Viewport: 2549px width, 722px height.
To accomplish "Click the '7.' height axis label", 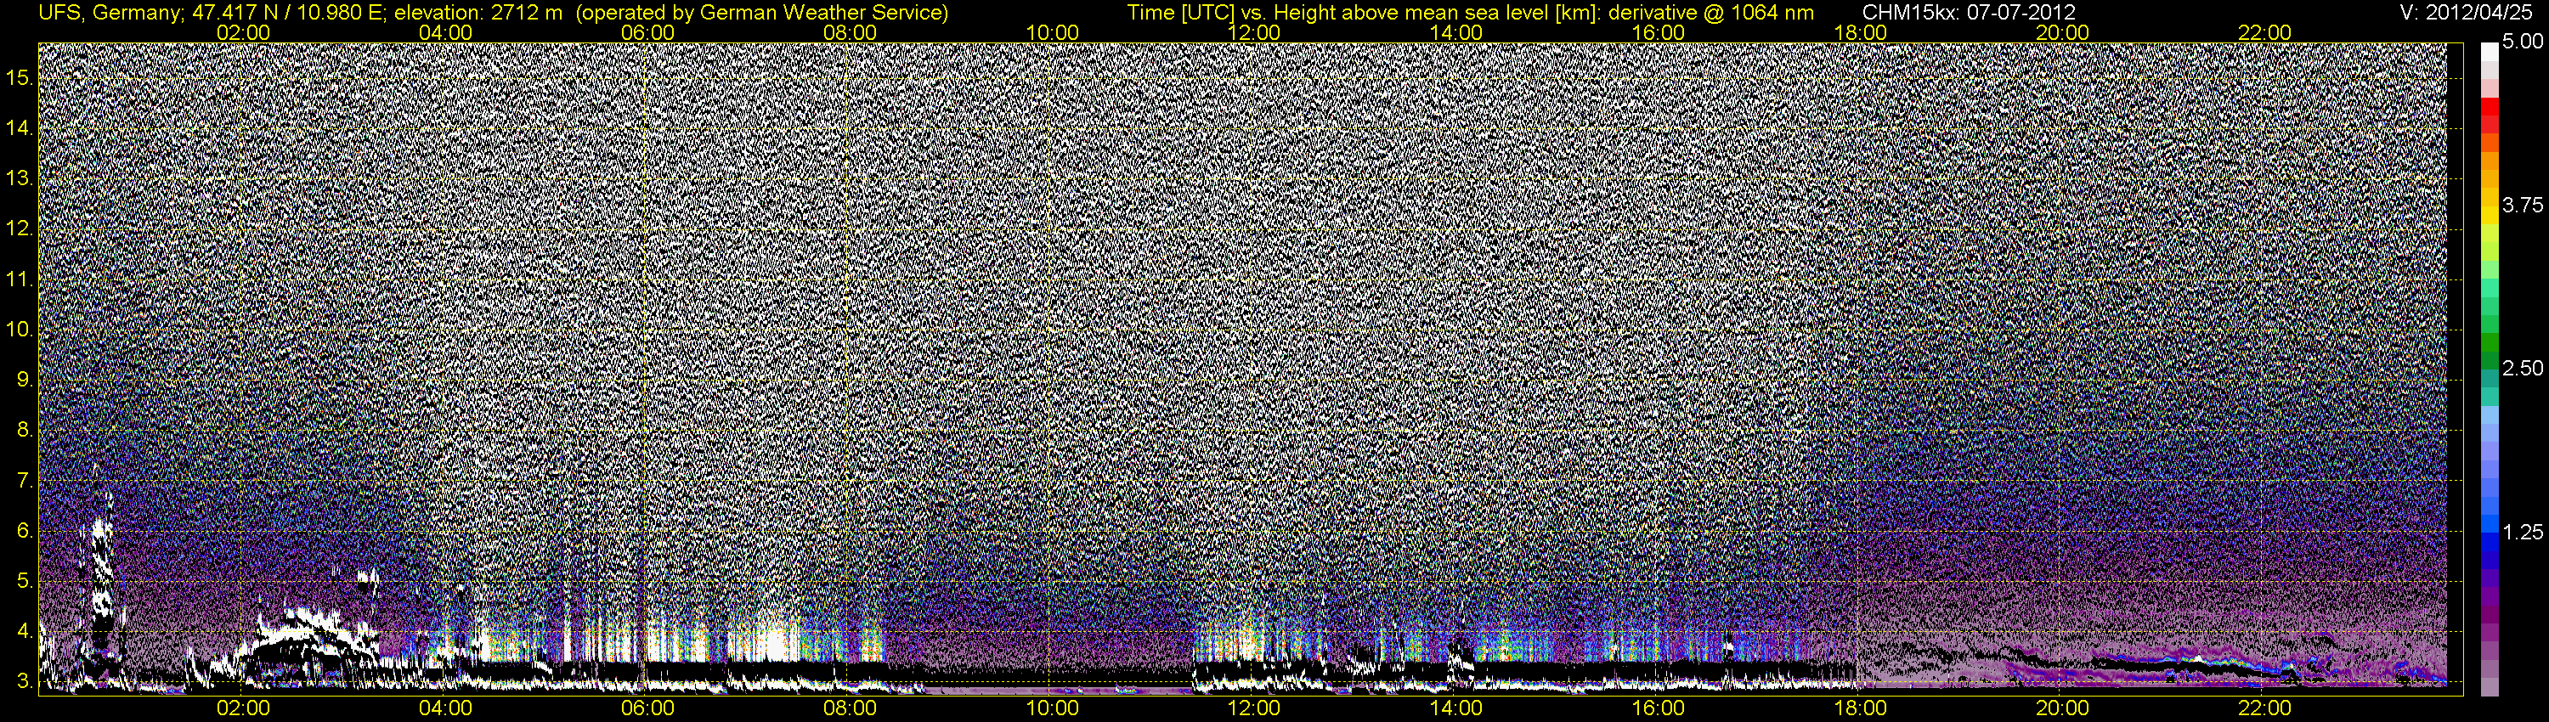I will tap(25, 481).
